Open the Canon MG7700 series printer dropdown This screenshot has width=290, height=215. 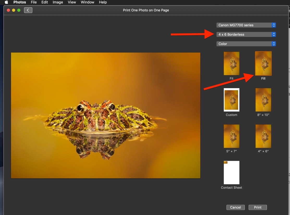(x=246, y=25)
